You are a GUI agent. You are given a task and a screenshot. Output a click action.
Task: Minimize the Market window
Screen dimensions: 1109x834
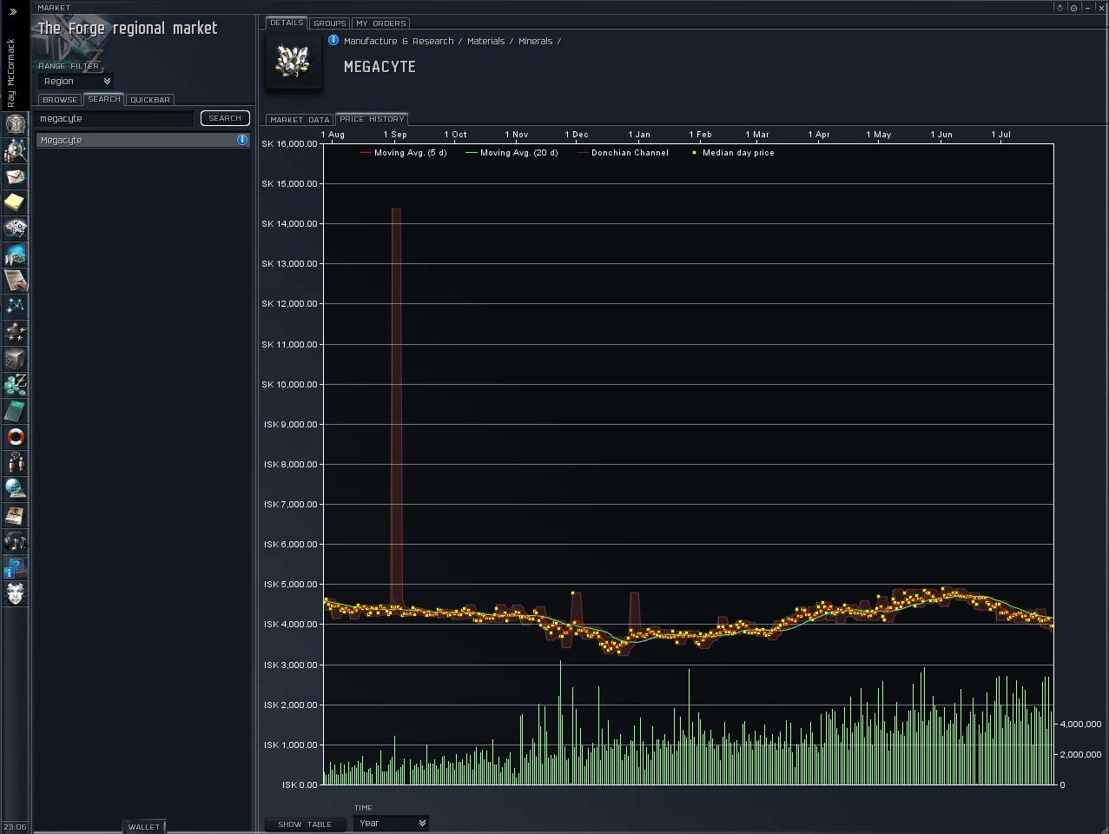1087,8
